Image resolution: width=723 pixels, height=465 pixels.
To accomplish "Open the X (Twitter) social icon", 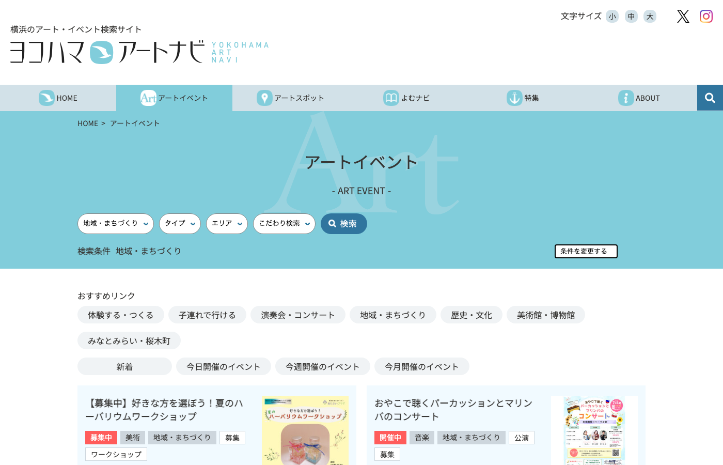I will tap(683, 17).
